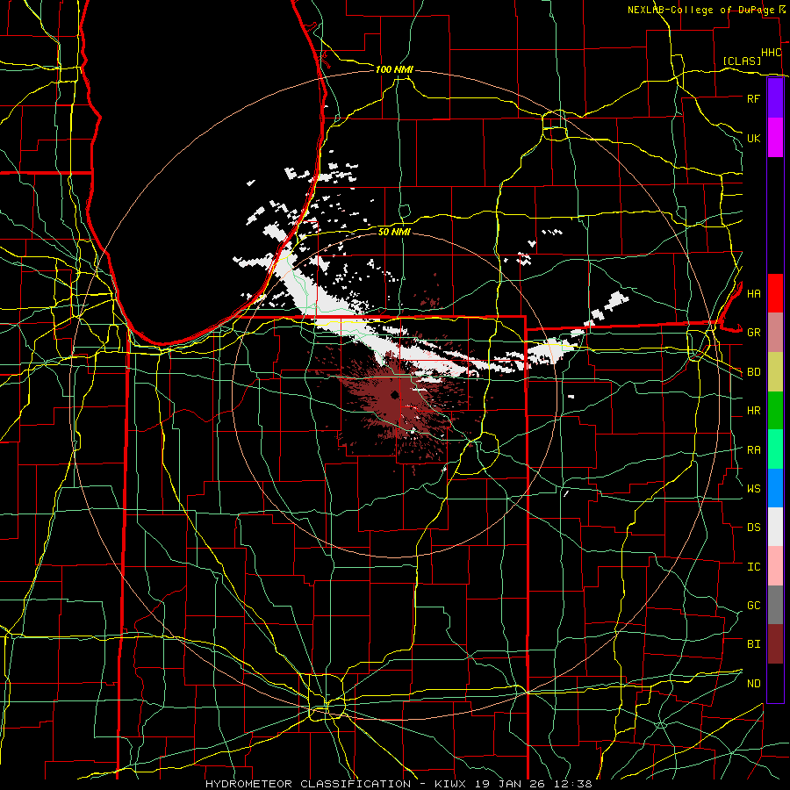Click the 50 NMI range ring label
The image size is (790, 790).
pos(394,232)
